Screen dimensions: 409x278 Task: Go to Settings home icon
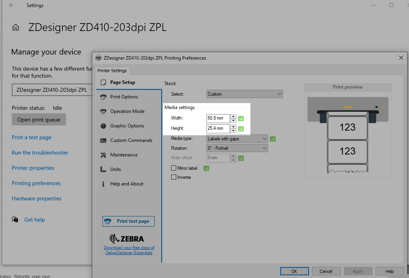[16, 27]
